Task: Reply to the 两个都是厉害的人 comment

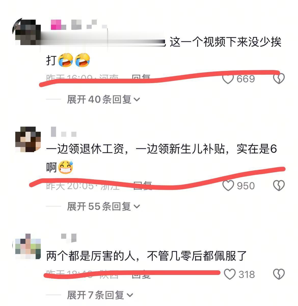Action: pyautogui.click(x=141, y=274)
